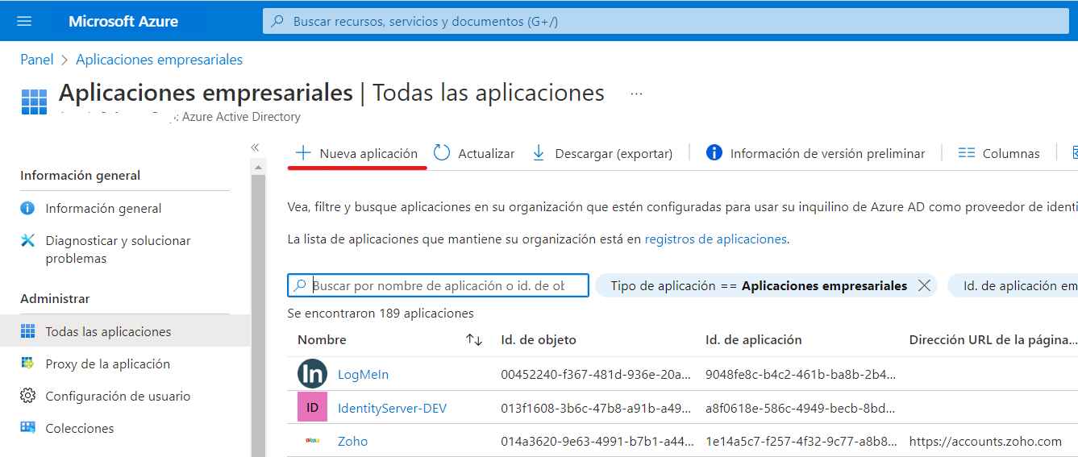Select IdentityServer-DEV object id 013f1608

(596, 409)
